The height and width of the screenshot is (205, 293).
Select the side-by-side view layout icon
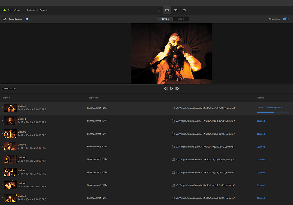tap(184, 10)
